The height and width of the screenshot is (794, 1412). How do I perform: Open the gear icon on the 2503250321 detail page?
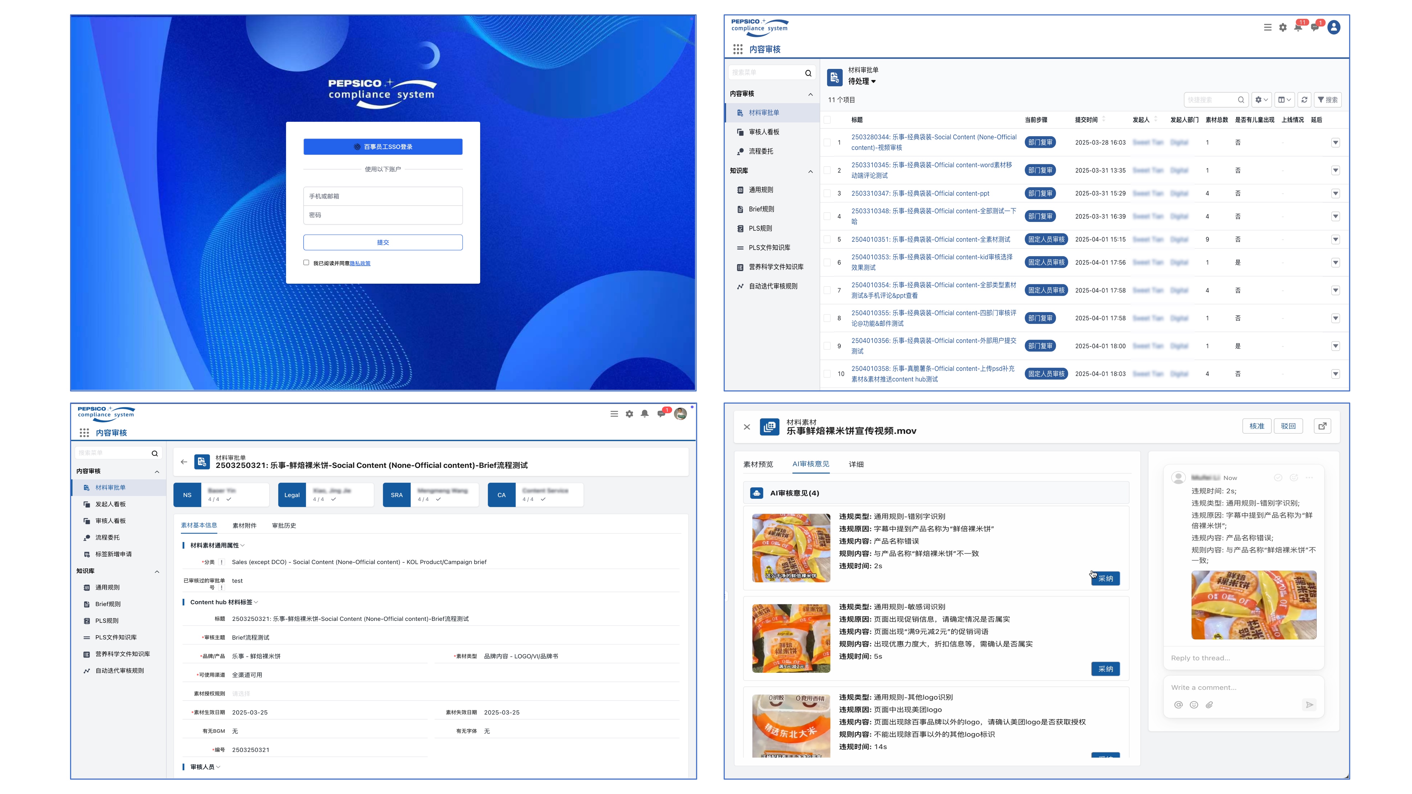pyautogui.click(x=629, y=414)
